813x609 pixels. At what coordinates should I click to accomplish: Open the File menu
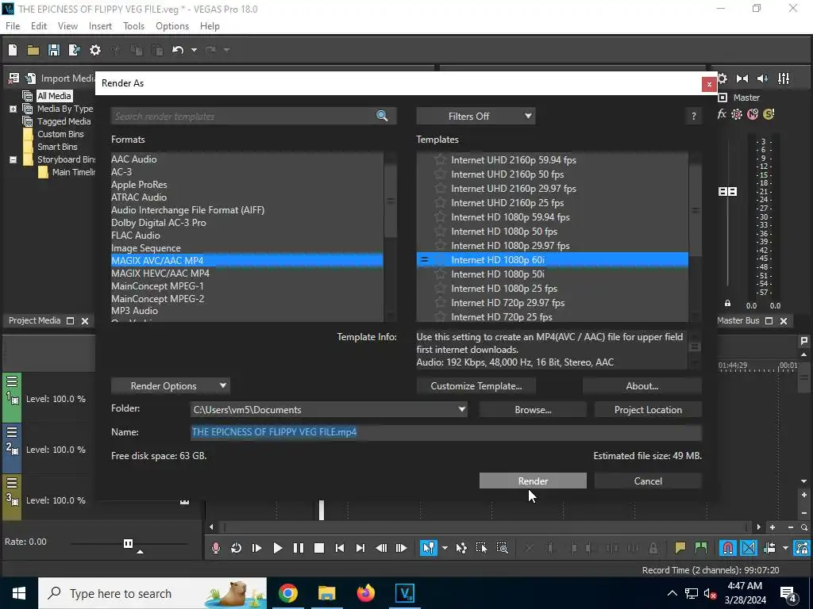pos(13,26)
